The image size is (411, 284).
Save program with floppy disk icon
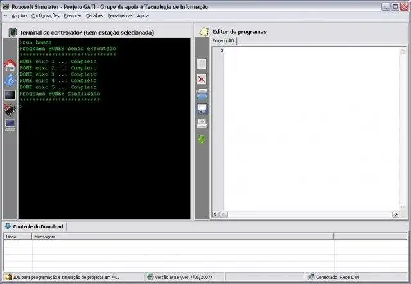click(202, 109)
